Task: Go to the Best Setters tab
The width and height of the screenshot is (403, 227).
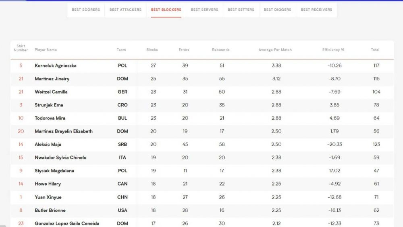Action: (x=241, y=10)
